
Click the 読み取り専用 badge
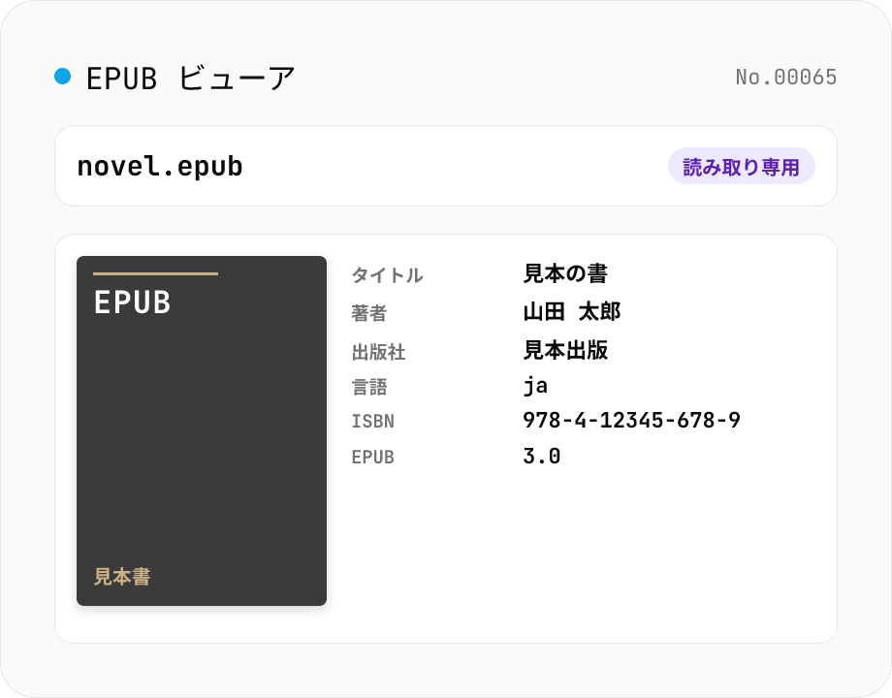point(742,166)
